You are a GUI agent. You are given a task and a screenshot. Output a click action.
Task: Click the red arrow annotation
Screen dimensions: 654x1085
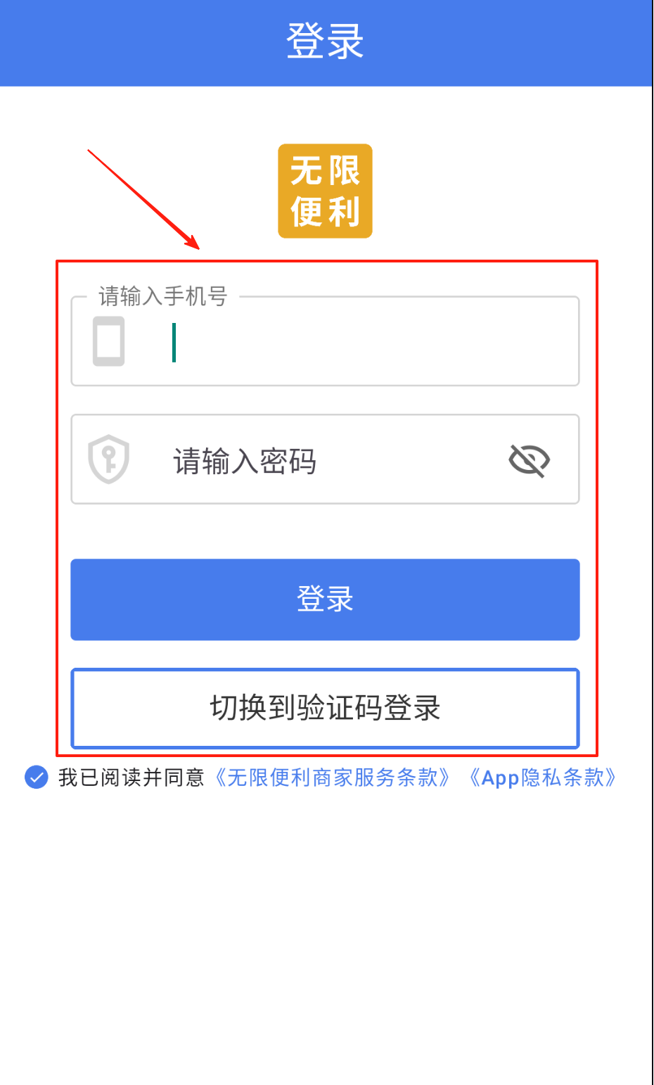143,199
